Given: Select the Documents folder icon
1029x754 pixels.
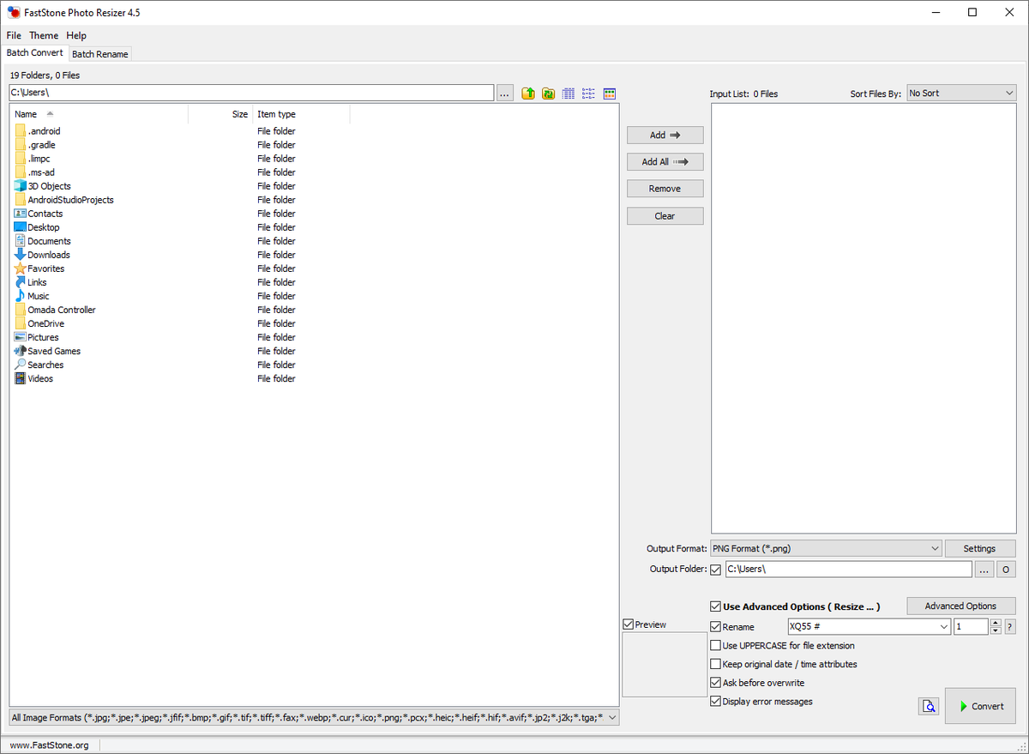Looking at the screenshot, I should point(21,241).
